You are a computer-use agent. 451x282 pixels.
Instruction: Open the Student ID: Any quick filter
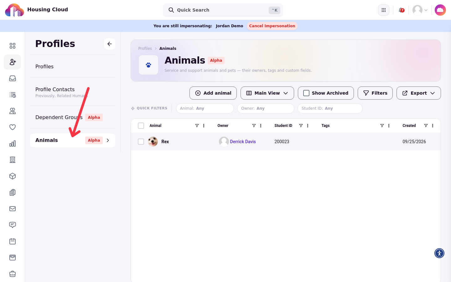click(x=330, y=108)
